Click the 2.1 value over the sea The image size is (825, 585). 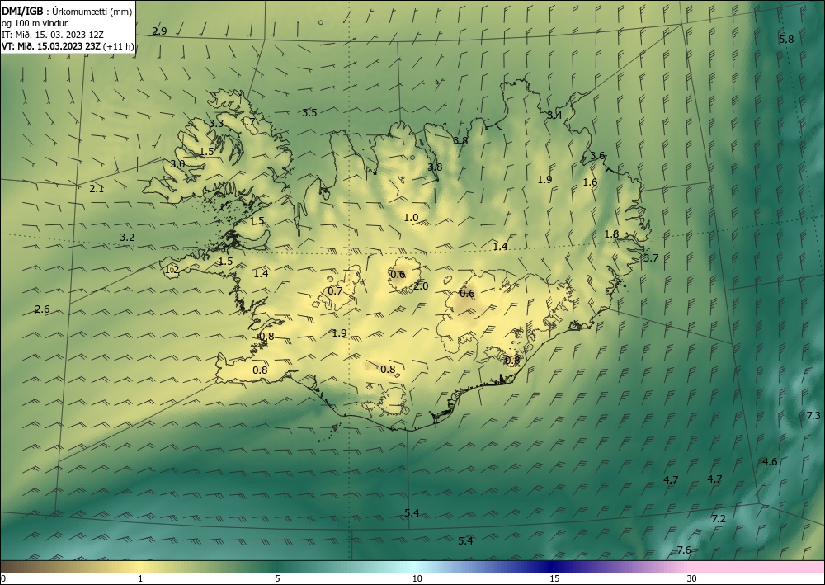point(97,189)
